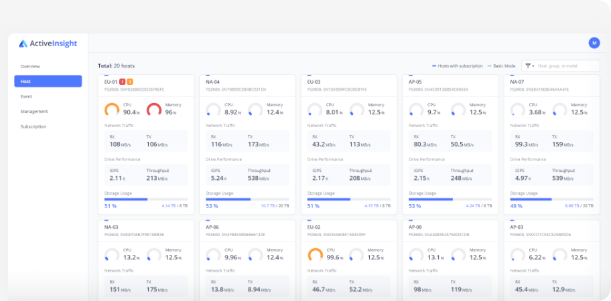
Task: Click NA-07 storage 49 % text
Action: [516, 206]
